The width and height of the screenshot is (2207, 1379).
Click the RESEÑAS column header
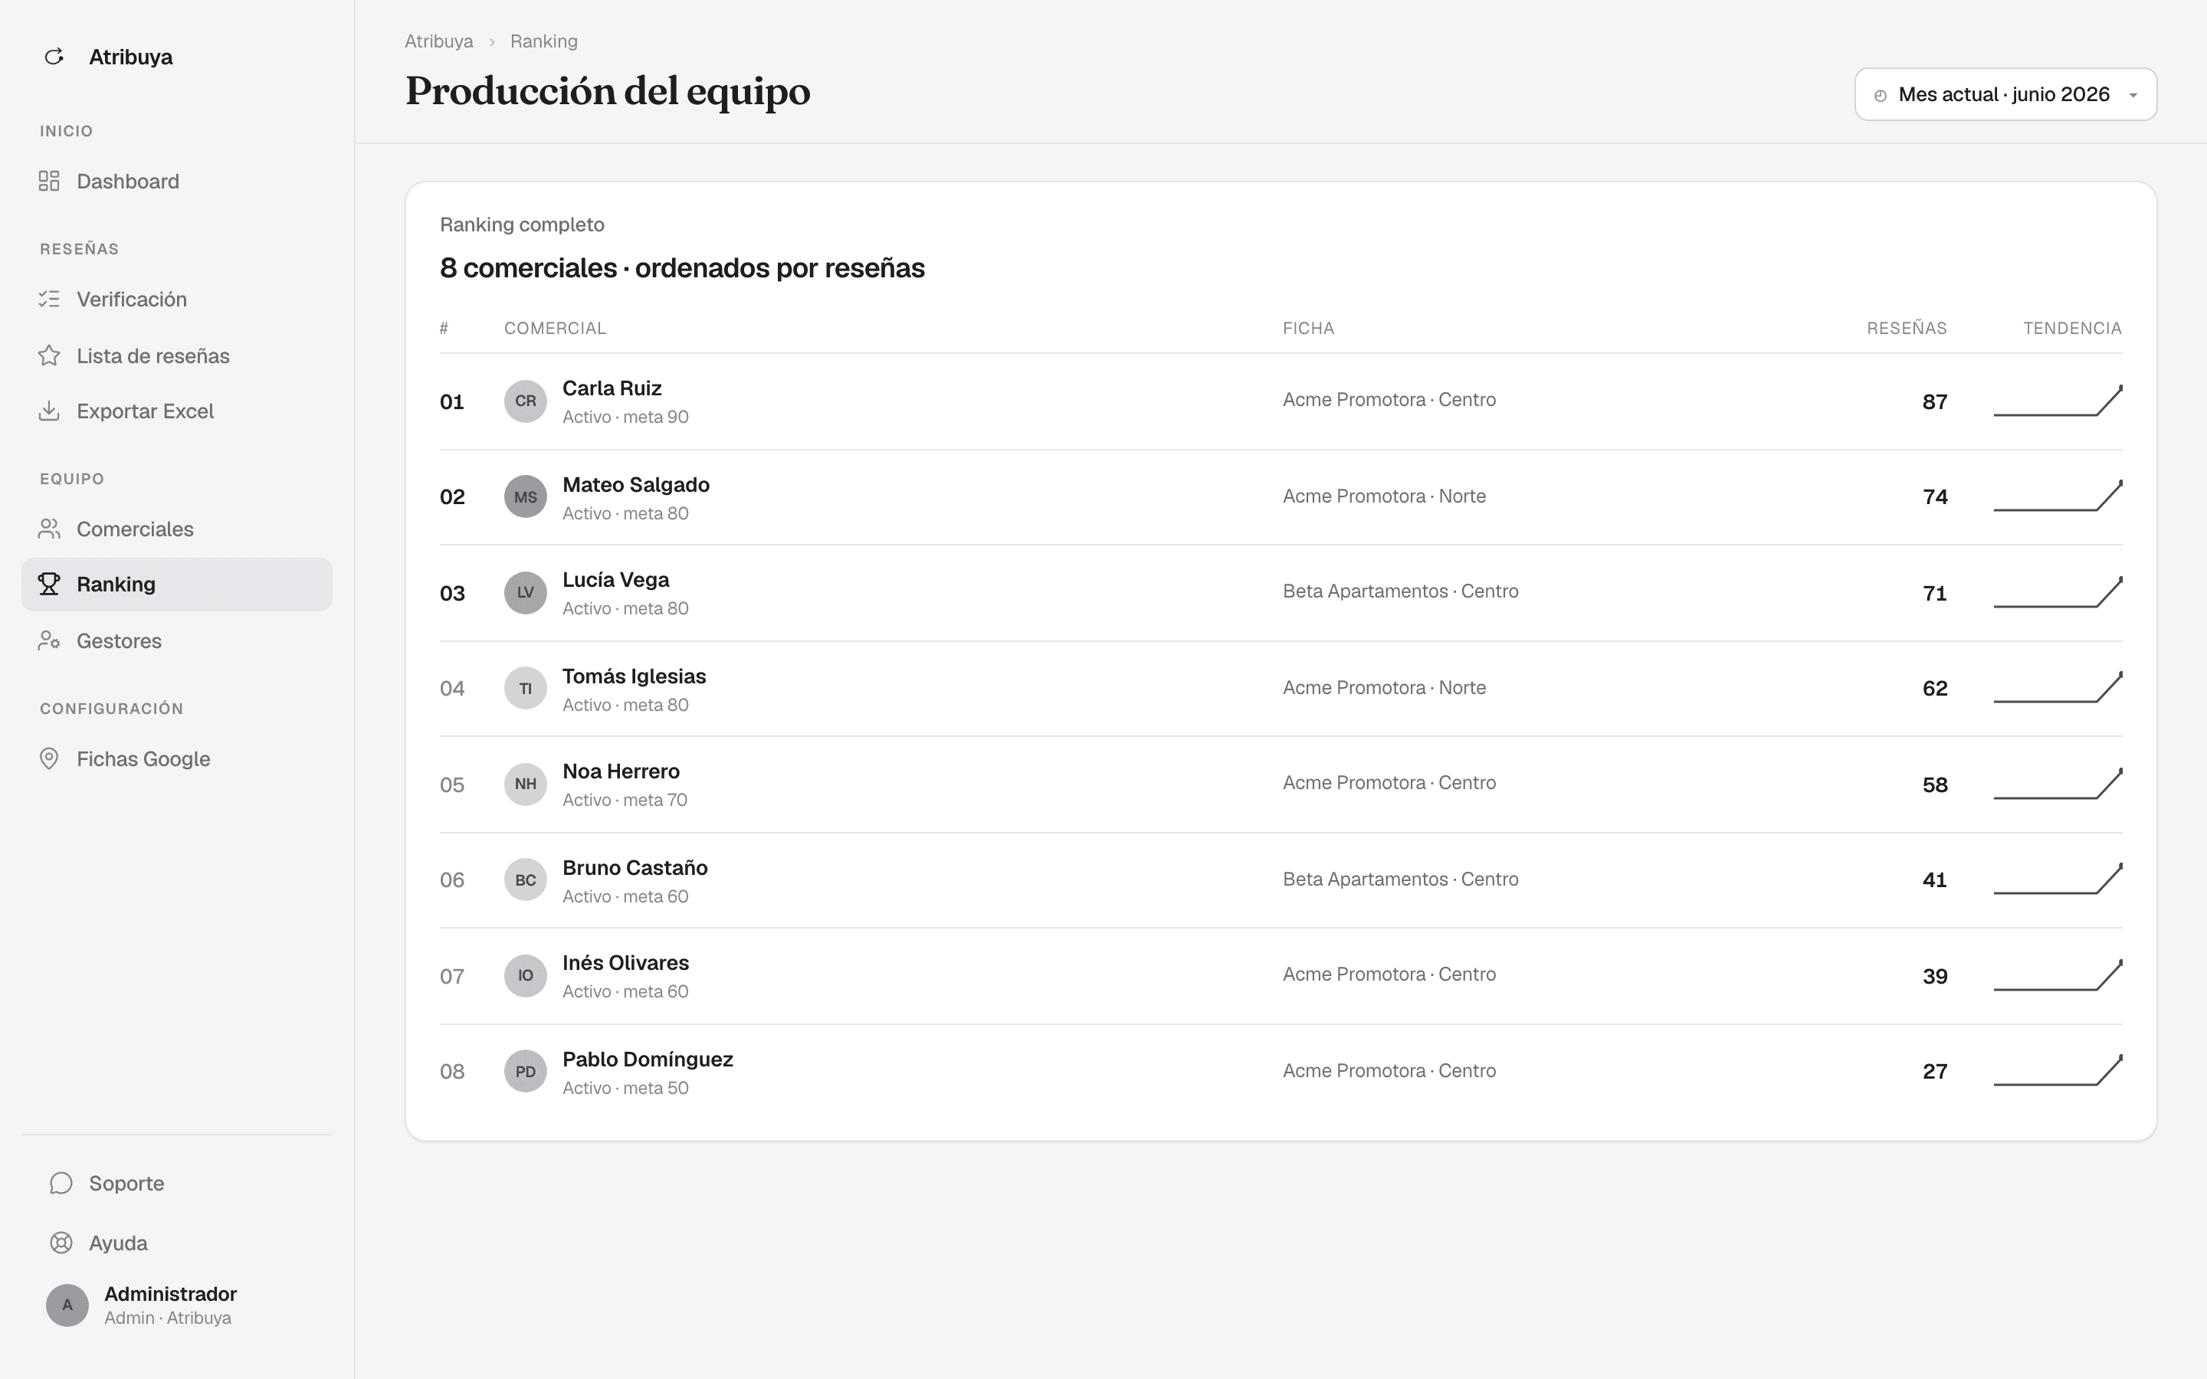(x=1906, y=329)
